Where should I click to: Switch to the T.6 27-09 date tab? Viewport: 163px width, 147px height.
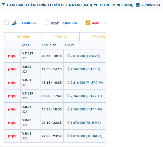coord(60,37)
